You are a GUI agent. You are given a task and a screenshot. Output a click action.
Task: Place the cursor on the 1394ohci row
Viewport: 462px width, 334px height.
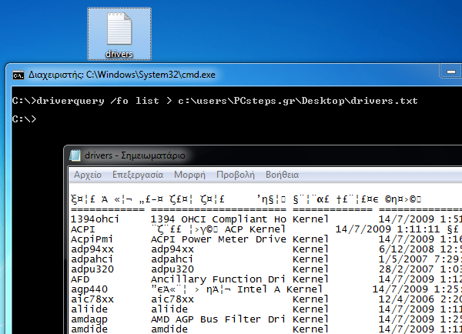click(93, 219)
